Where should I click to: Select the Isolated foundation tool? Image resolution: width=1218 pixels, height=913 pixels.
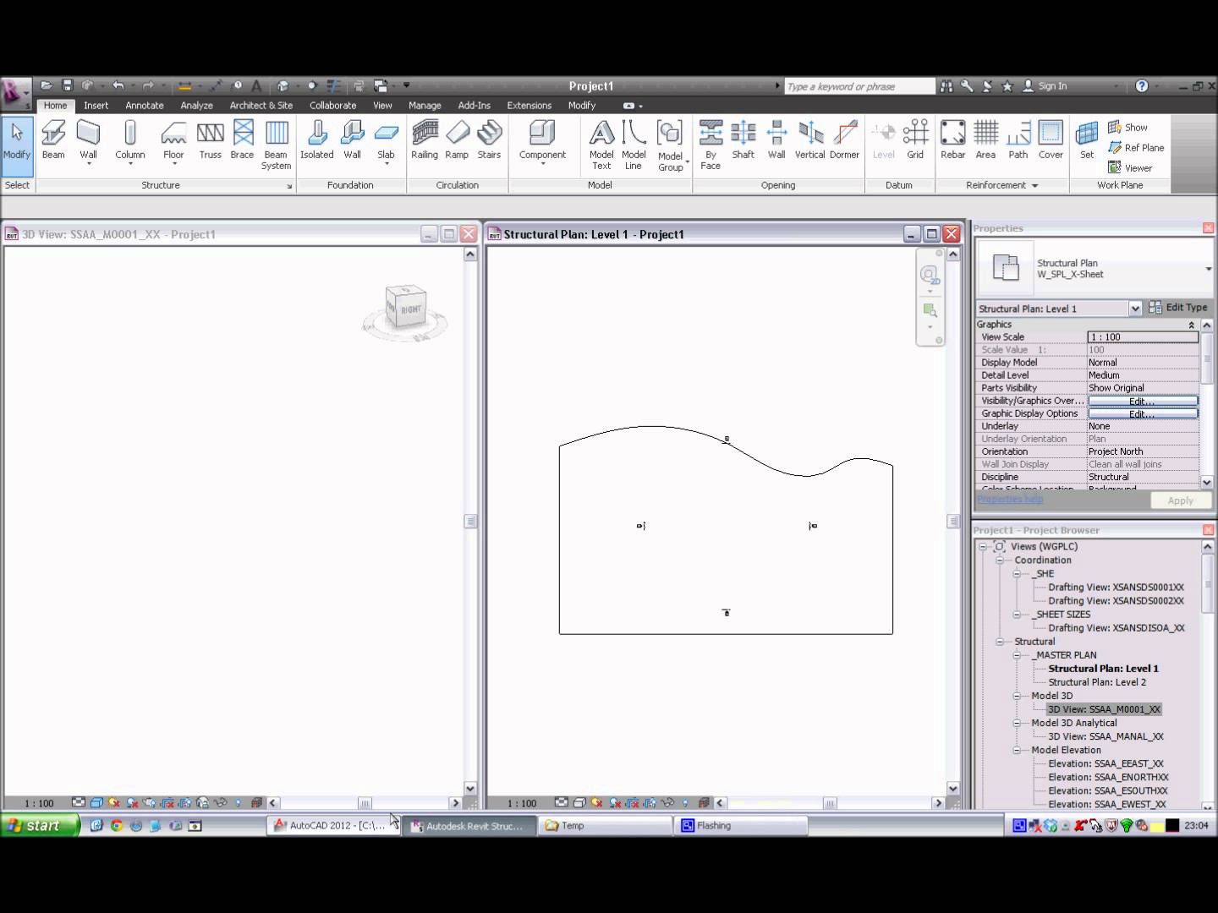(316, 139)
